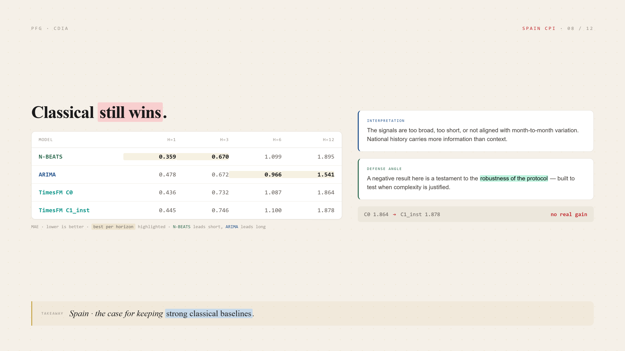Screen dimensions: 625x351
Task: Click ARIMA H=1 value 0.478
Action: coord(167,175)
